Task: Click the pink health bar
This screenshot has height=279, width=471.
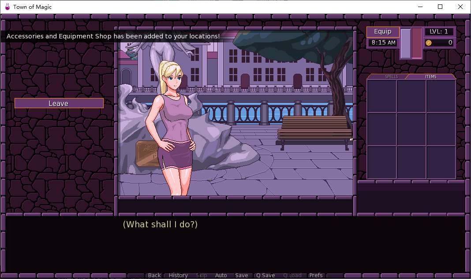Action: tap(417, 43)
